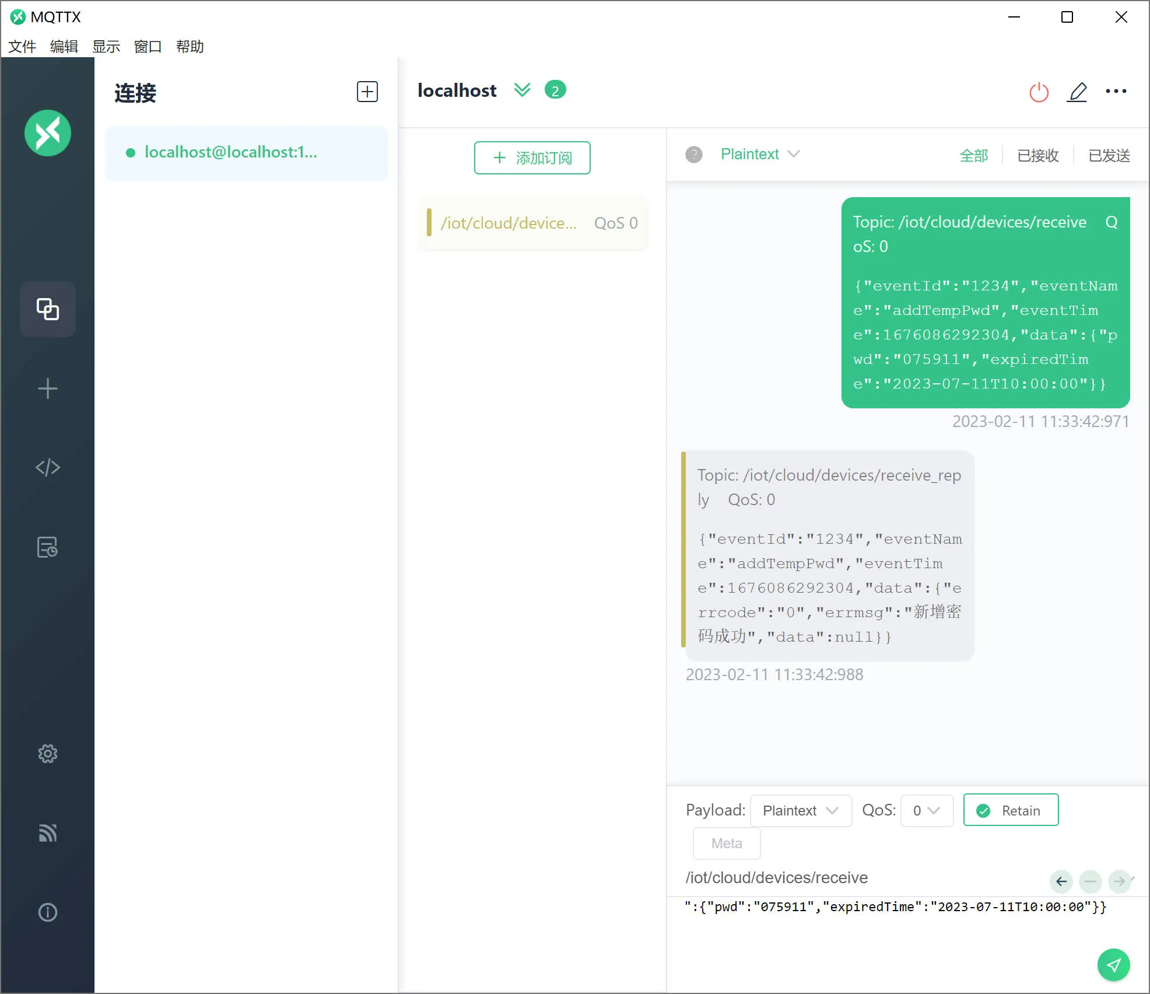This screenshot has width=1150, height=994.
Task: Go to the next published message with the right arrow
Action: [x=1120, y=881]
